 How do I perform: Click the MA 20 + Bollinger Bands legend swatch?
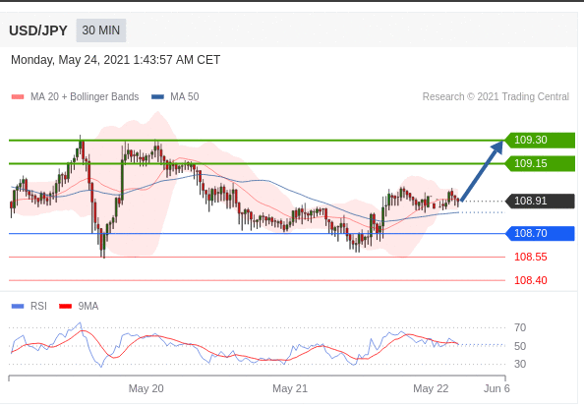18,96
